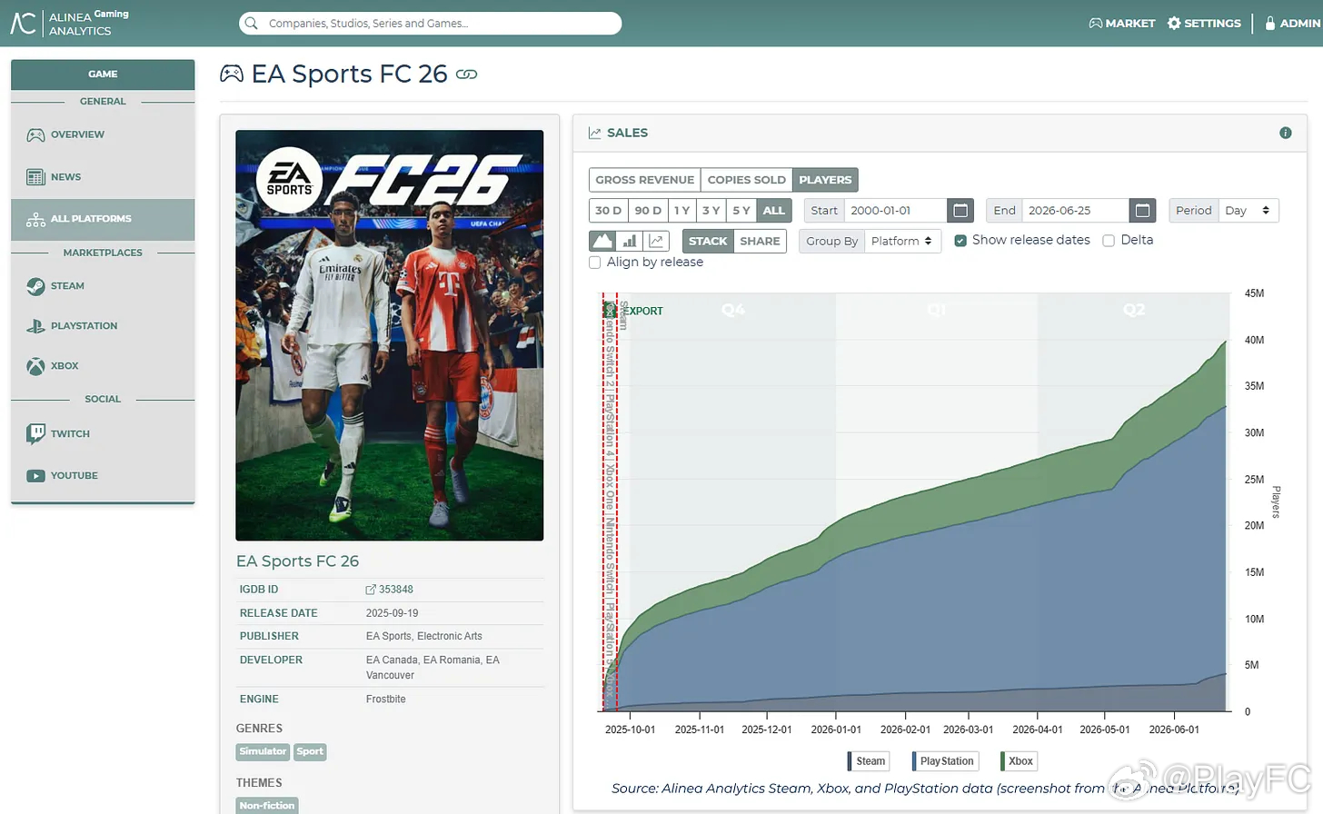Open the Group By Platform dropdown
1323x814 pixels.
click(902, 241)
